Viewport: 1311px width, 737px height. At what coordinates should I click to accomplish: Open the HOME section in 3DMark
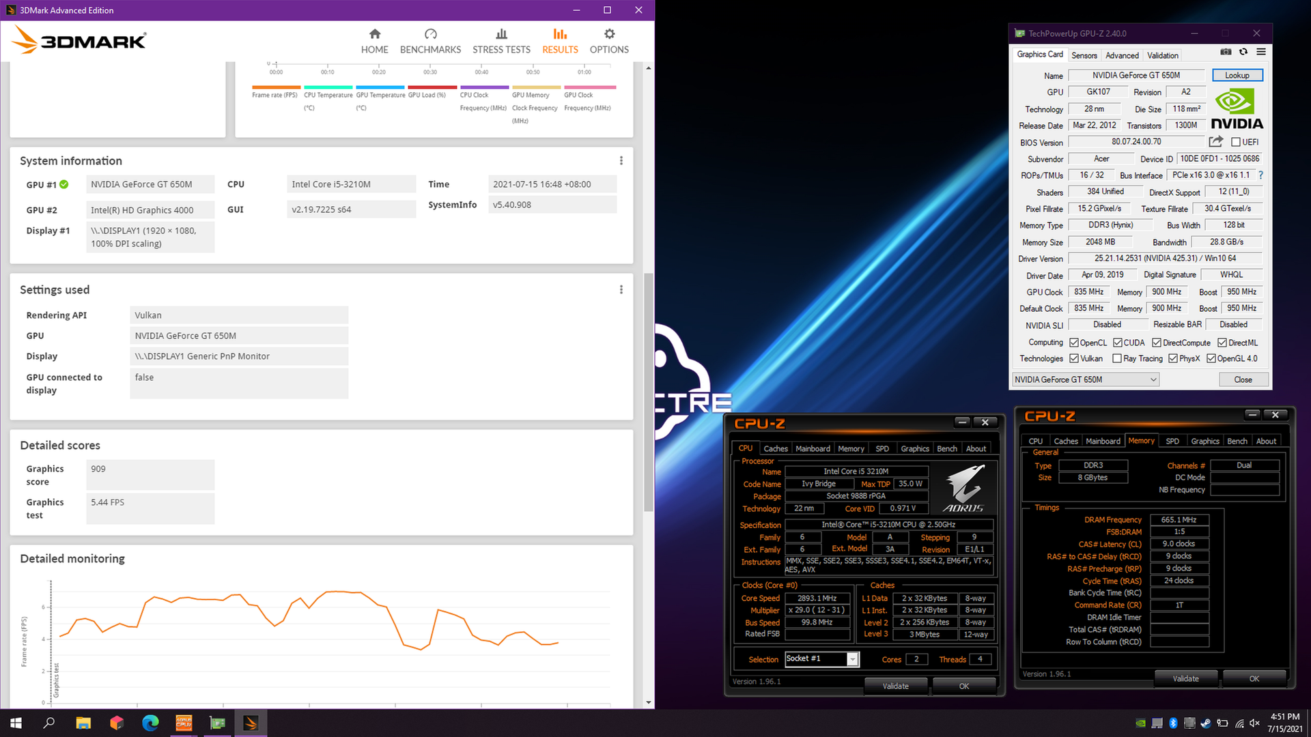(374, 41)
